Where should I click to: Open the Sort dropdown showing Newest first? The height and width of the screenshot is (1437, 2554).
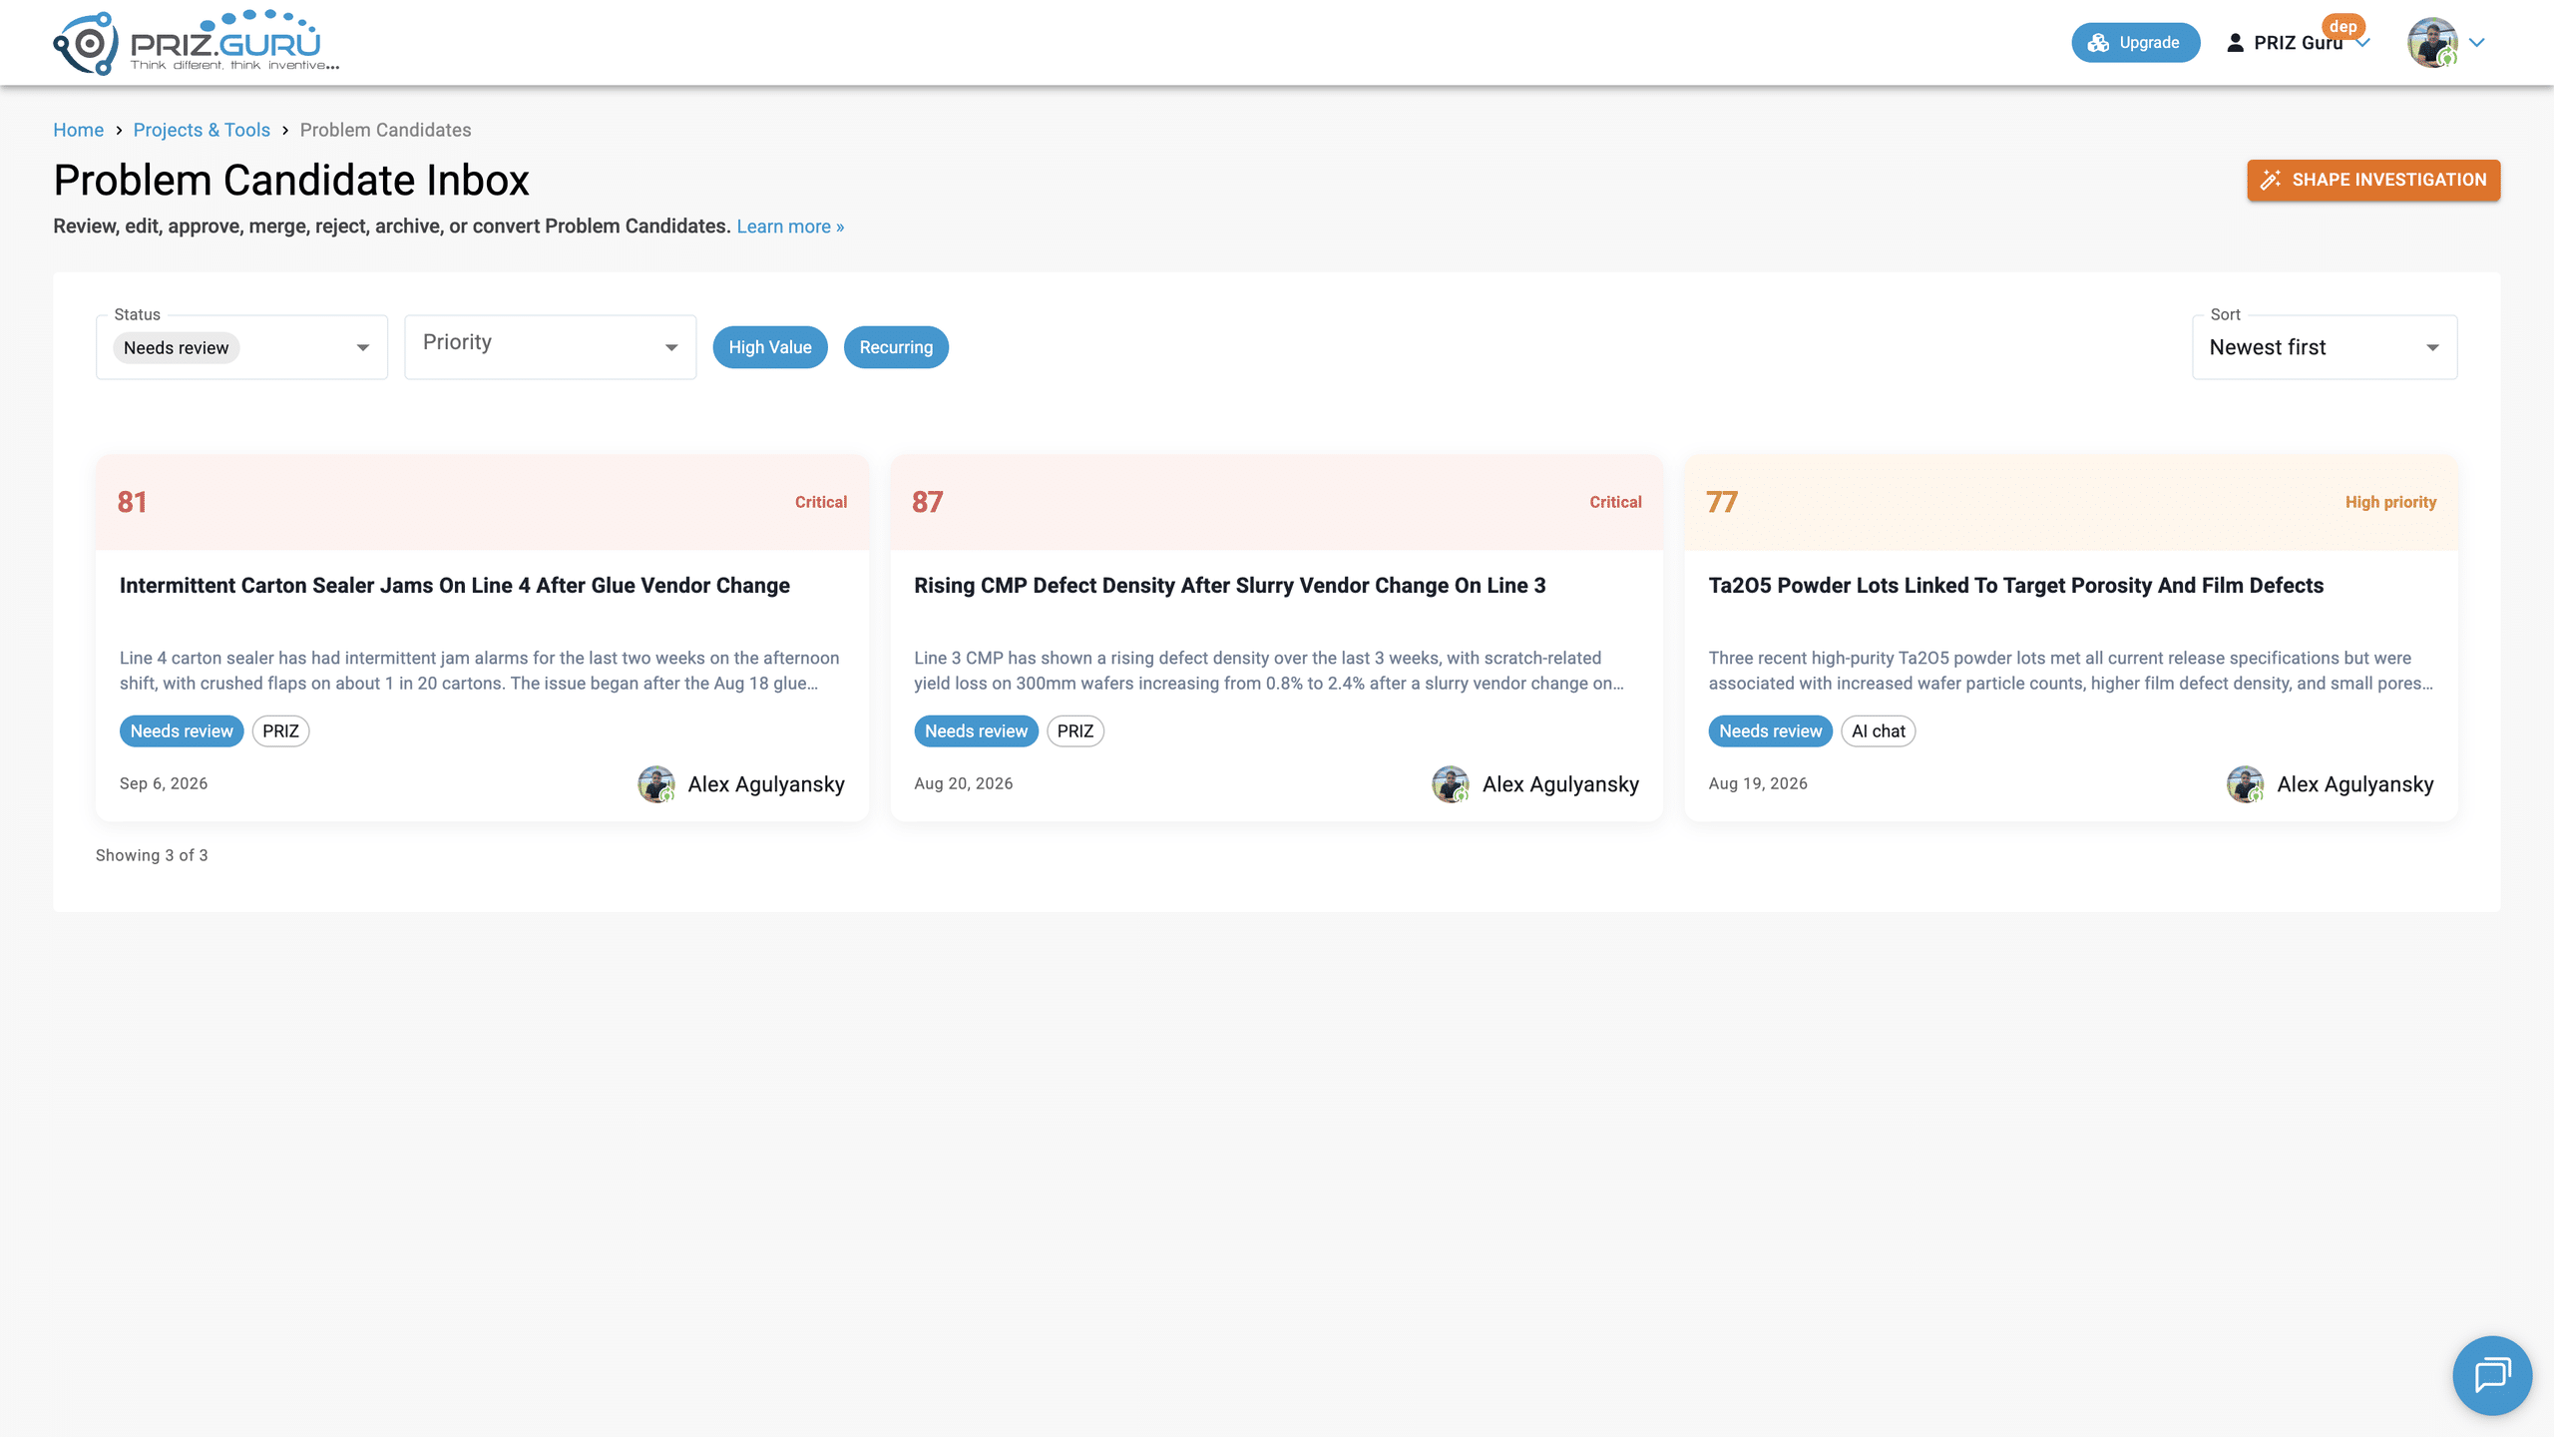pyautogui.click(x=2325, y=347)
